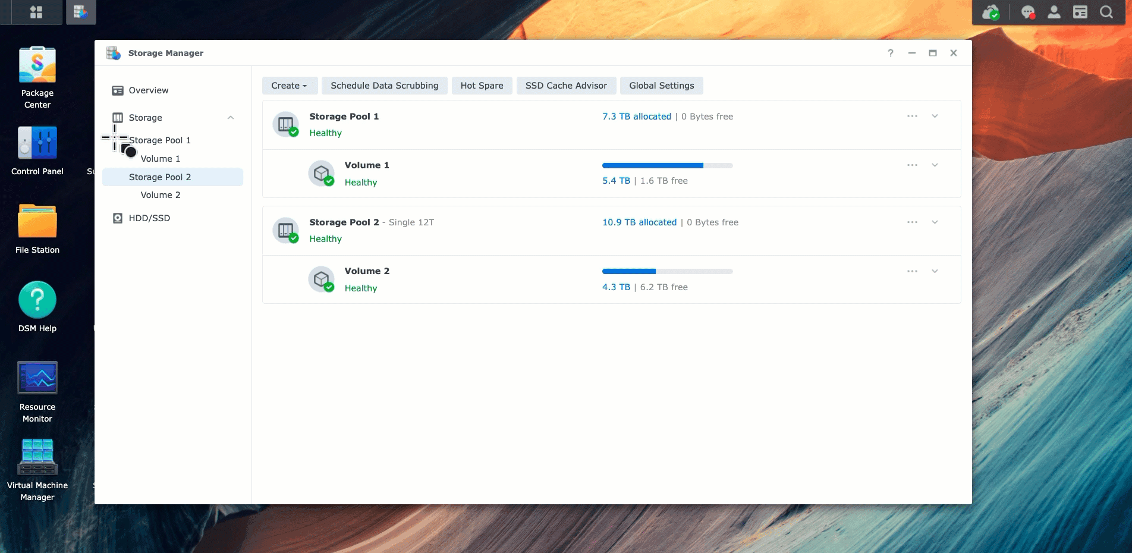Click Storage Pool 1 Healthy status text
Viewport: 1132px width, 553px height.
[326, 133]
